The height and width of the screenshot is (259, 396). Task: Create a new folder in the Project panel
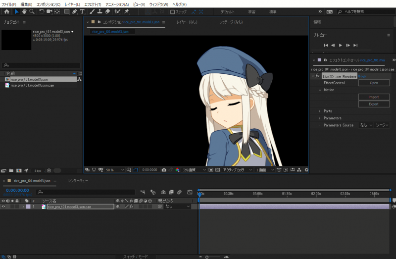pyautogui.click(x=11, y=170)
